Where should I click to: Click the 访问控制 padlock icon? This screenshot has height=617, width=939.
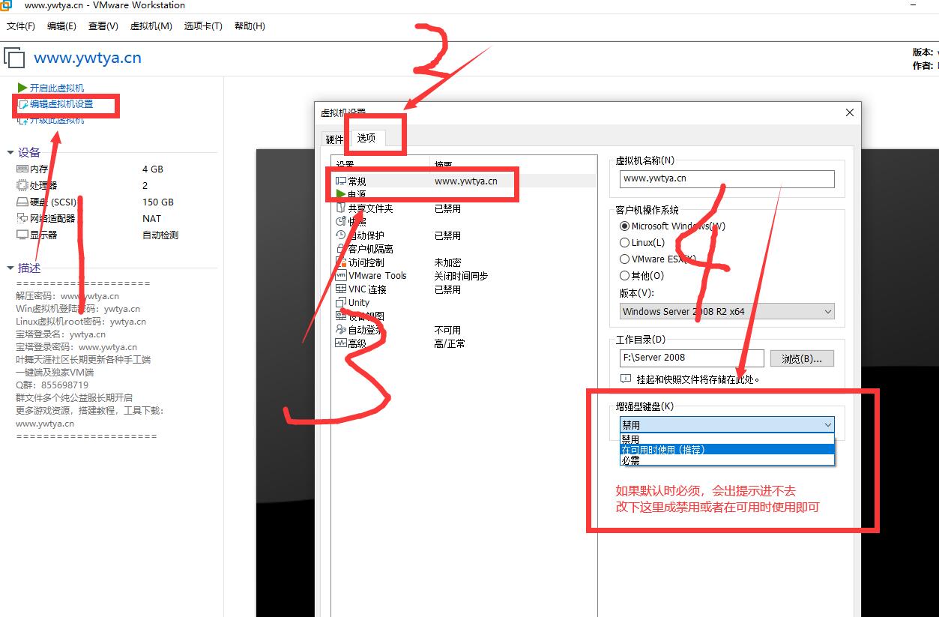(341, 262)
